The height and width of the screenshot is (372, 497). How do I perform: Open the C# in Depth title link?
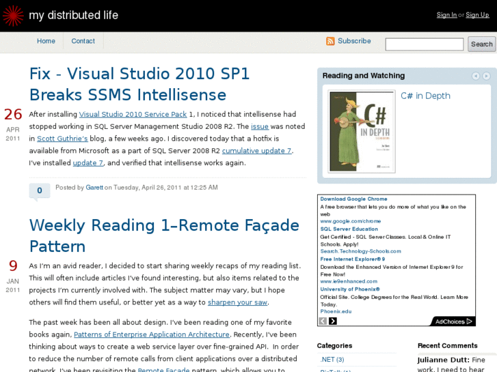425,96
